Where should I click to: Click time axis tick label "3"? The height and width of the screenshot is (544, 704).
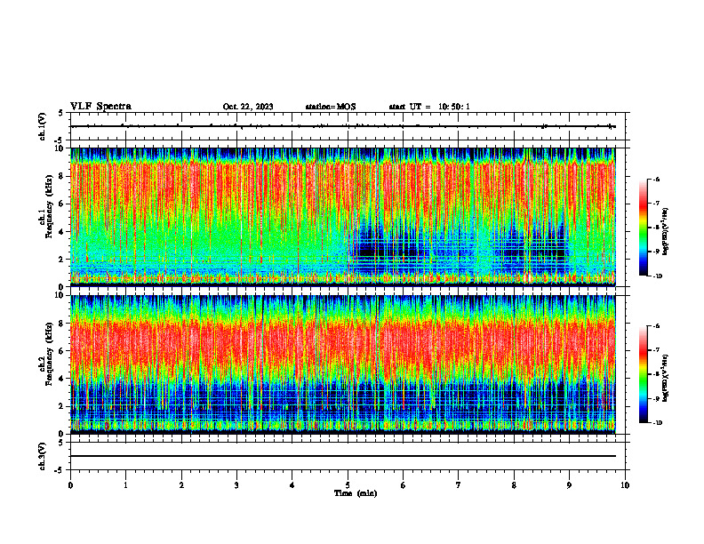pos(236,485)
